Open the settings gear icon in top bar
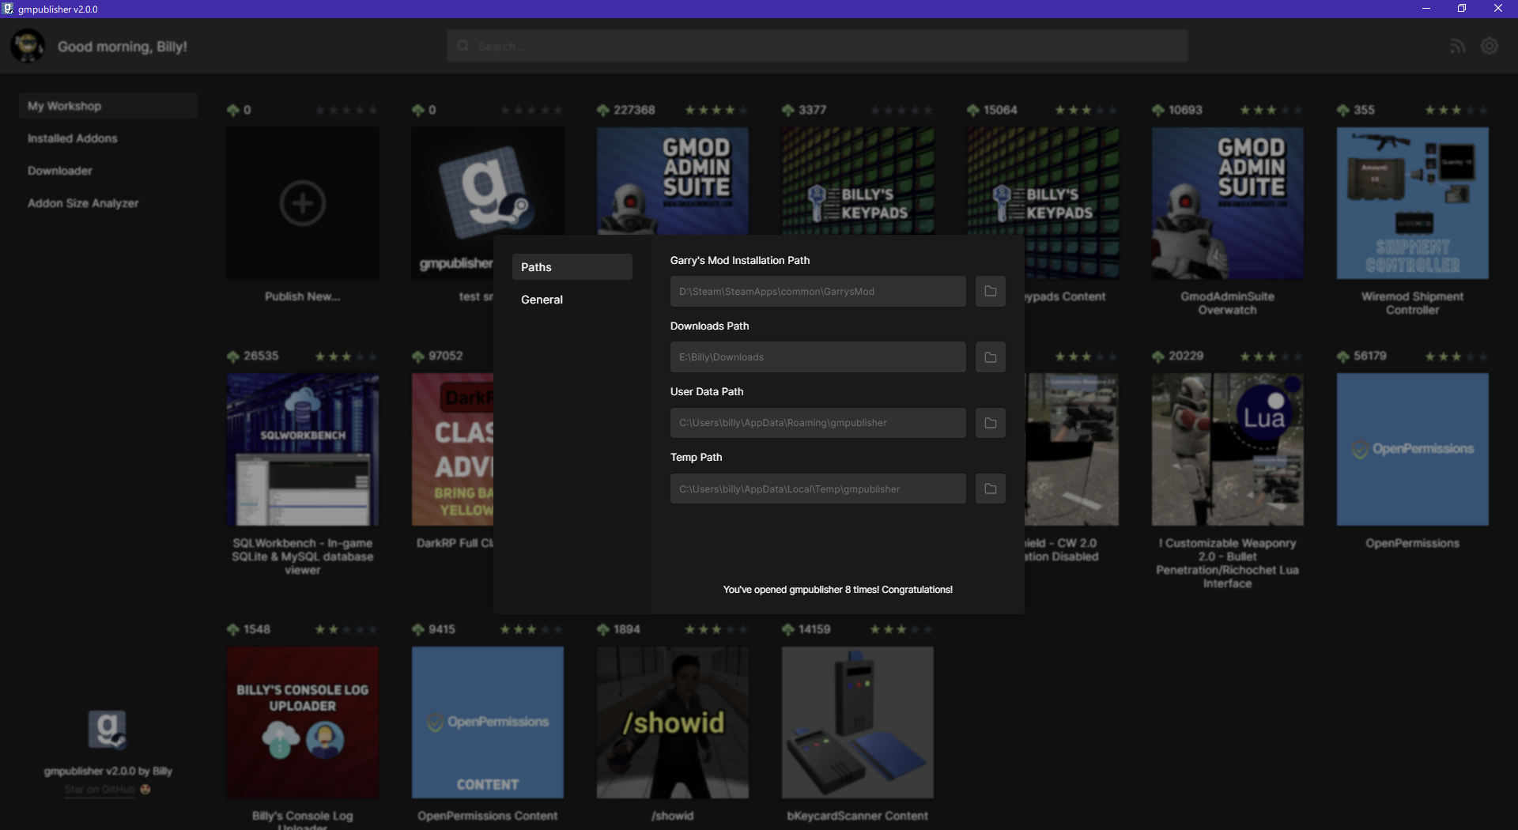The image size is (1518, 830). (1490, 45)
